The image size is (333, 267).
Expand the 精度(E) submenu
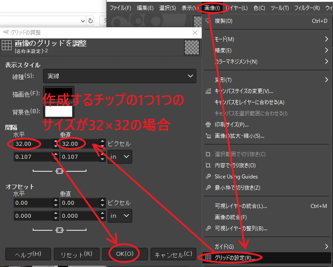tap(267, 51)
